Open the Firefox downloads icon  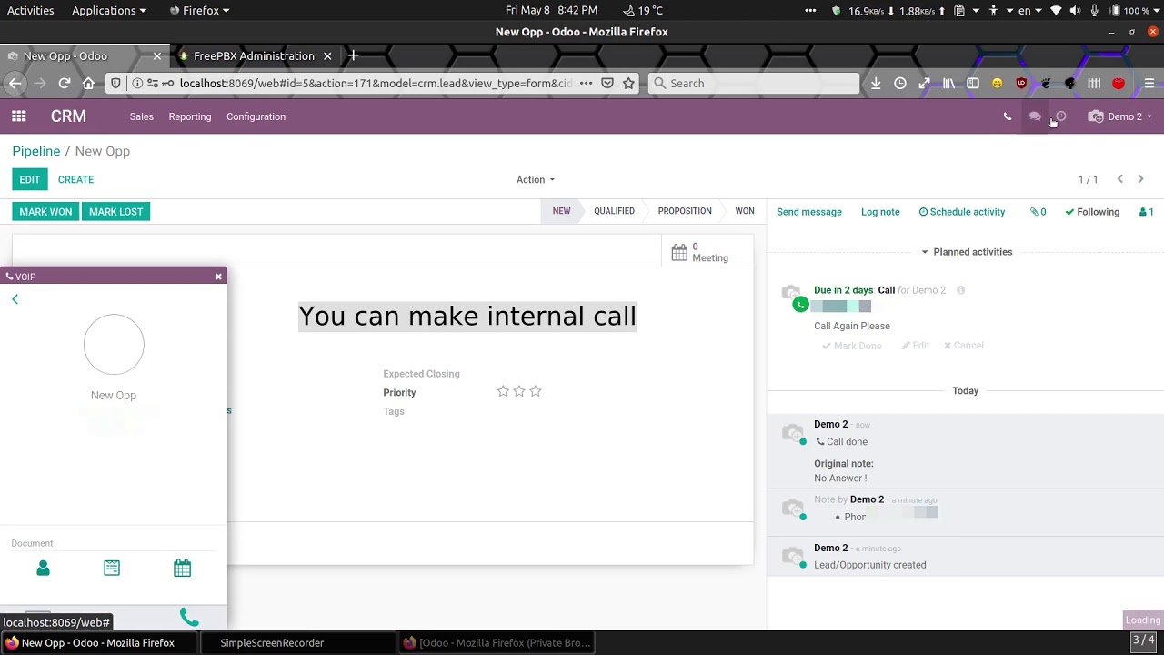876,83
